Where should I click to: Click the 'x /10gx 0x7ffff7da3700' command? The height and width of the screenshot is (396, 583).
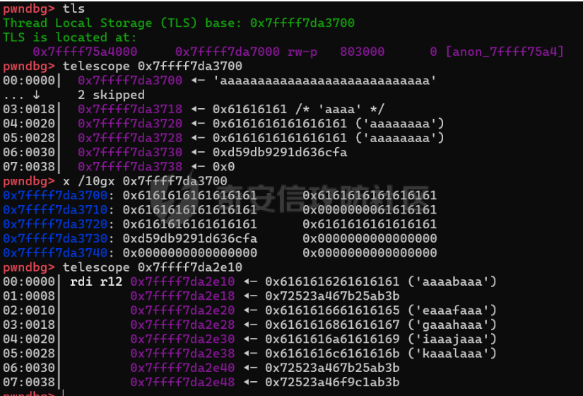click(x=145, y=181)
